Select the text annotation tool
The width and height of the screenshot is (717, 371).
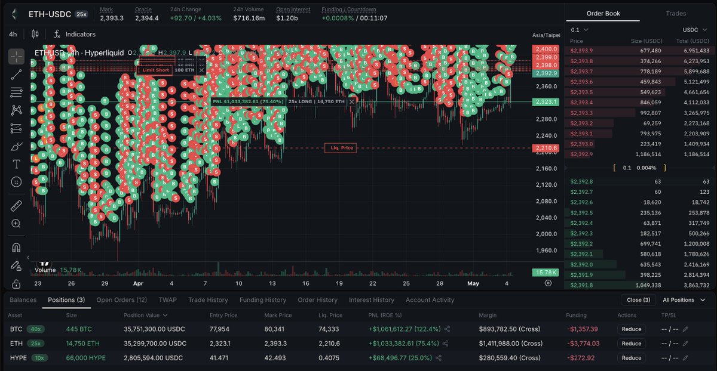[16, 164]
